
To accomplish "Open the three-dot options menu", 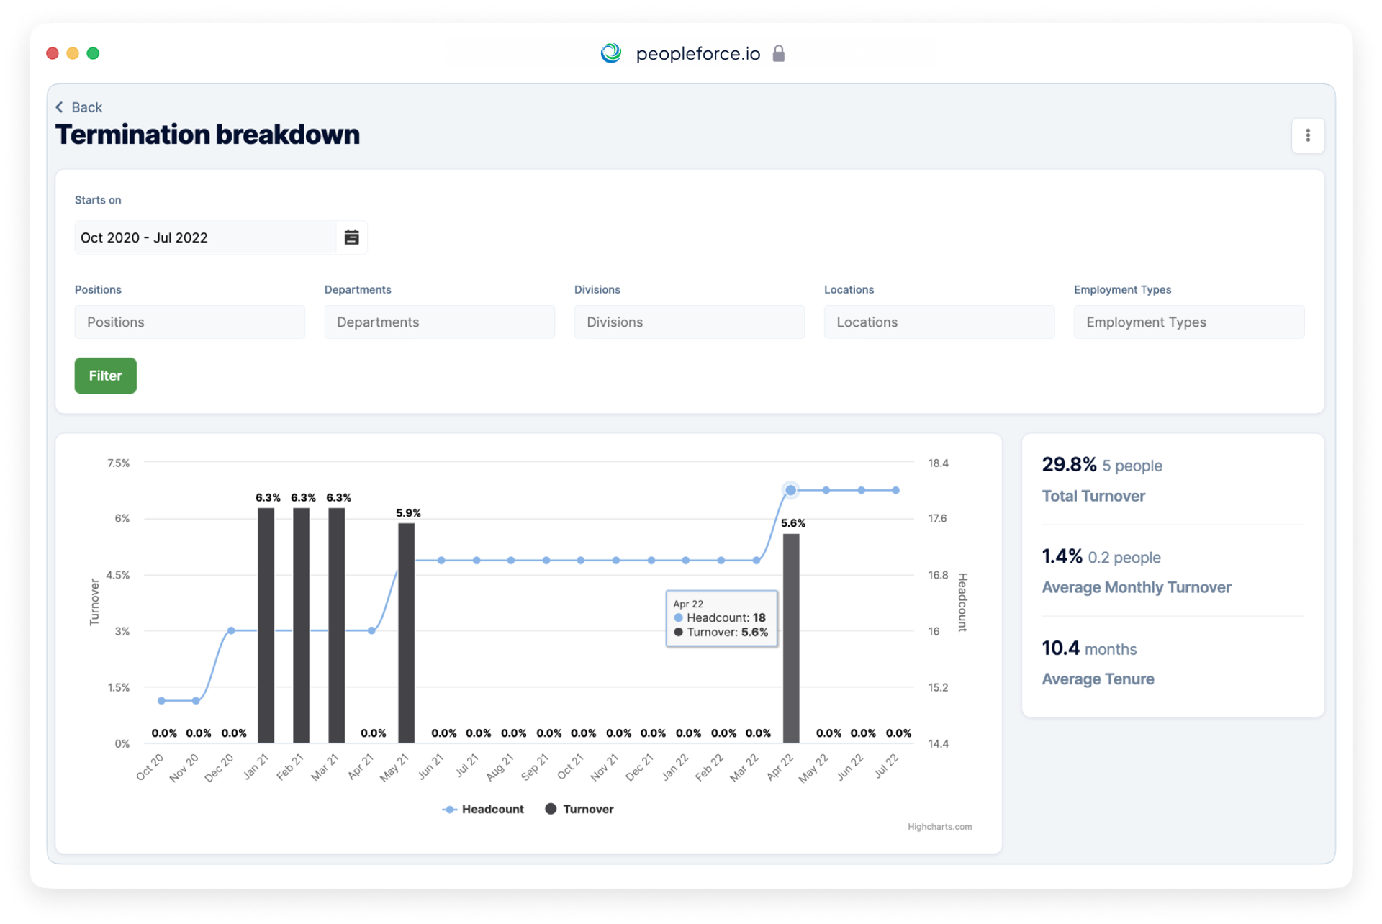I will pyautogui.click(x=1307, y=135).
